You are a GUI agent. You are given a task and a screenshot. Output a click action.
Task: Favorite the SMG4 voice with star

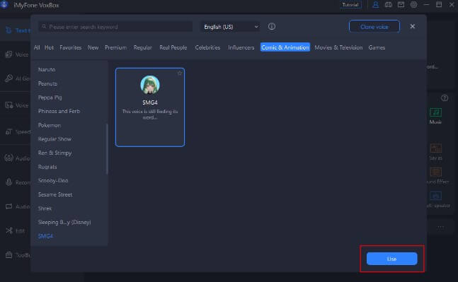coord(179,74)
